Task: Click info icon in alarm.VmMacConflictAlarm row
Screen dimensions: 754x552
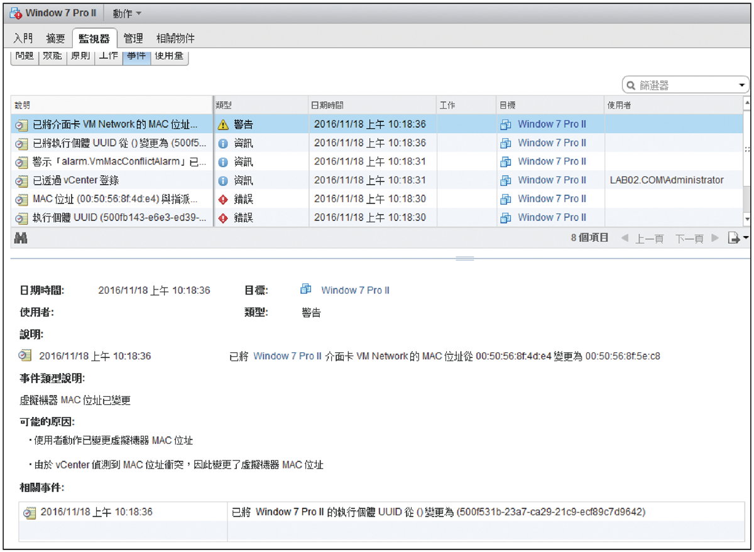Action: (223, 162)
